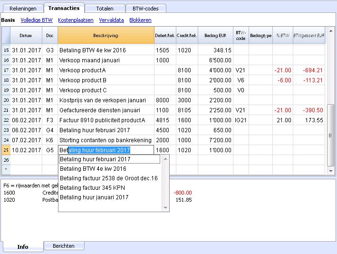
Task: Click the BTW-code column header
Action: [241, 36]
